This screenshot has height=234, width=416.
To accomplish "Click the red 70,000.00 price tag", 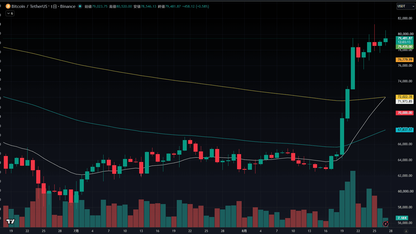I will coord(405,113).
